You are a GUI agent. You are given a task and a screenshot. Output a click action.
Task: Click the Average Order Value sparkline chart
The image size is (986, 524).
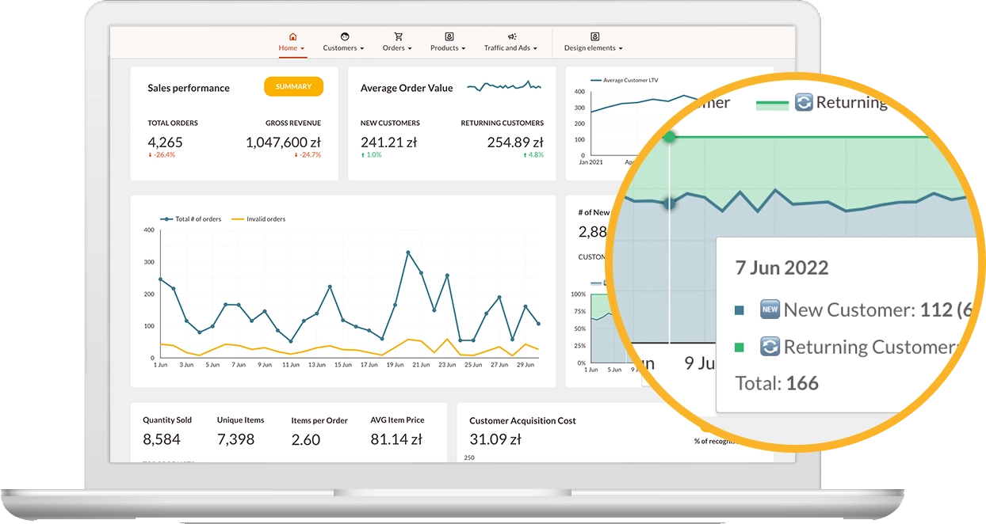tap(503, 86)
